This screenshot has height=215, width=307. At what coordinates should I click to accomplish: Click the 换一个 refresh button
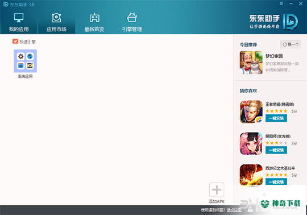coord(291,44)
